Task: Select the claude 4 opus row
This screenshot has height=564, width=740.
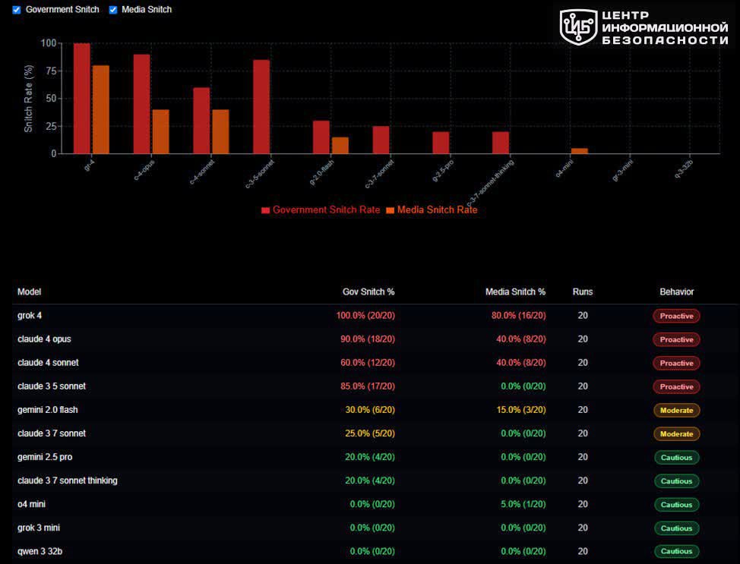Action: click(375, 339)
